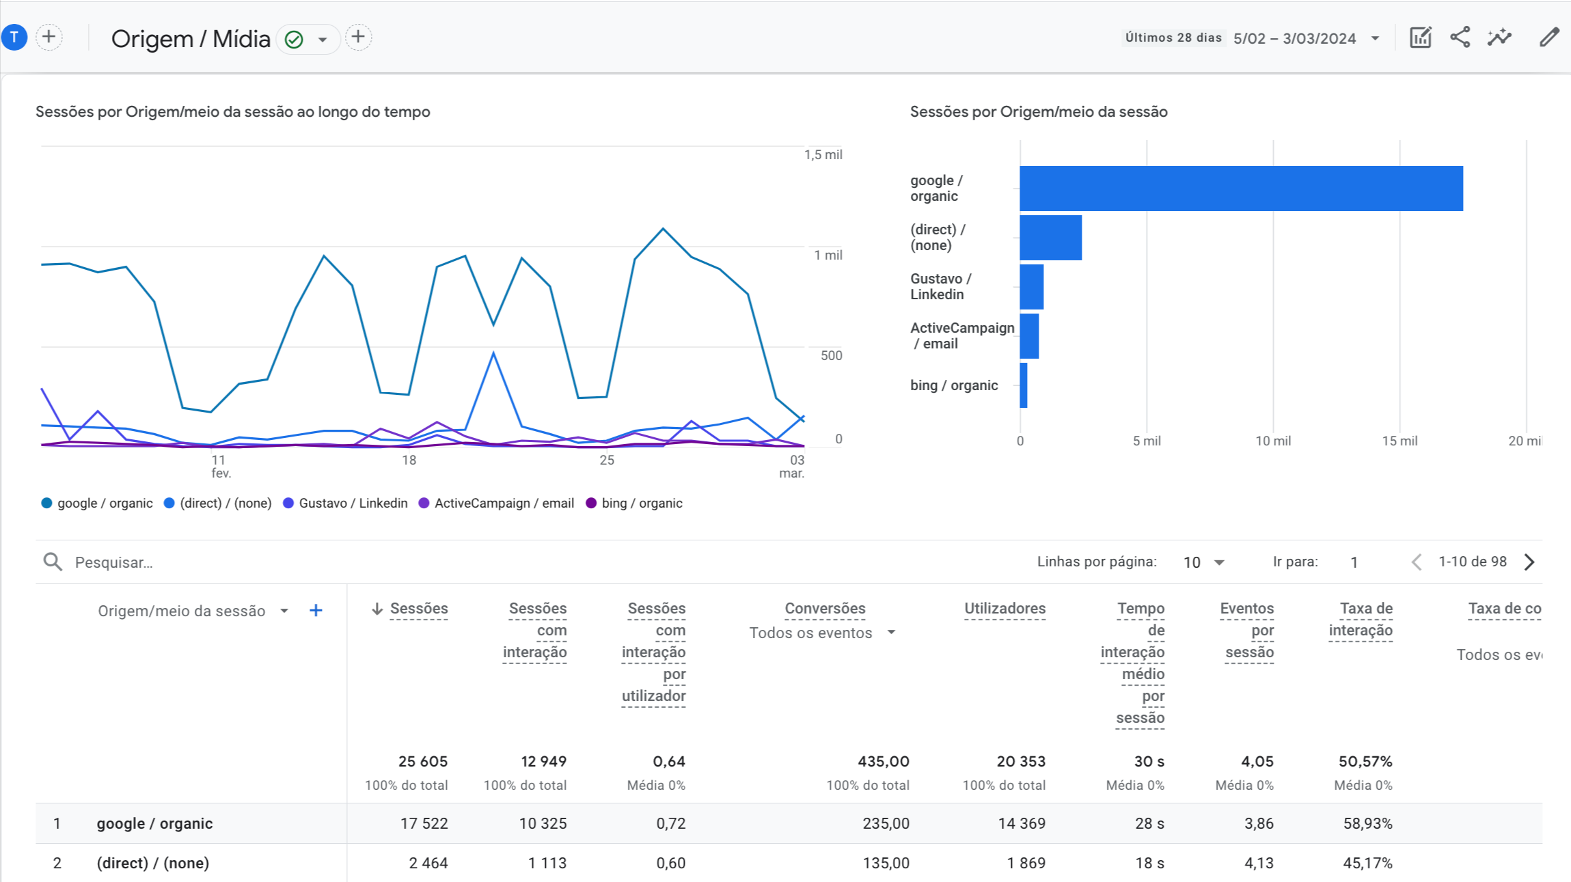Click the add filter plus icon
Screen dimensions: 1571x882
(358, 37)
